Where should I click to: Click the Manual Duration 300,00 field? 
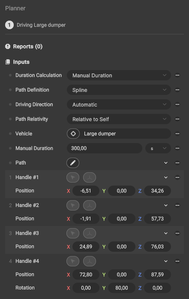105,148
